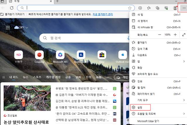Open the Microsoft 365 shortcut tile
187x125 pixels.
(x=60, y=55)
